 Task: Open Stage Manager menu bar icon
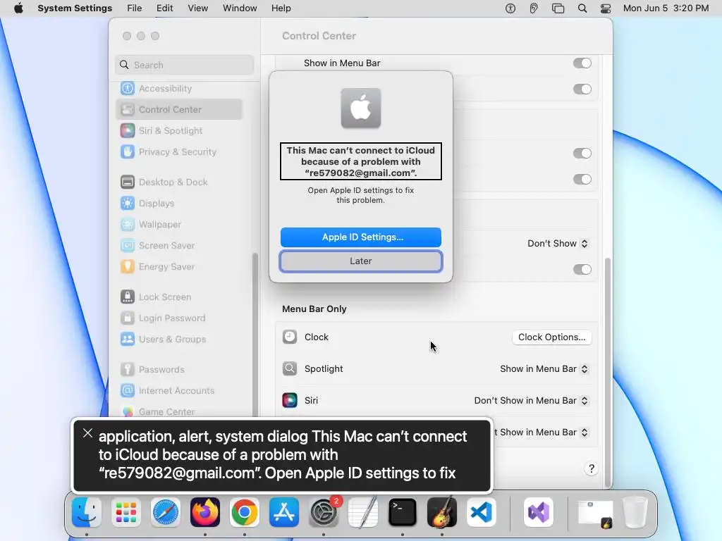(558, 8)
